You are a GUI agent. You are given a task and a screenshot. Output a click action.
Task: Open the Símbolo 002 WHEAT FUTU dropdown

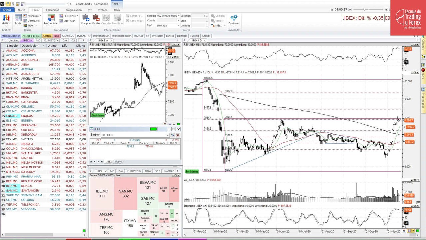(179, 16)
